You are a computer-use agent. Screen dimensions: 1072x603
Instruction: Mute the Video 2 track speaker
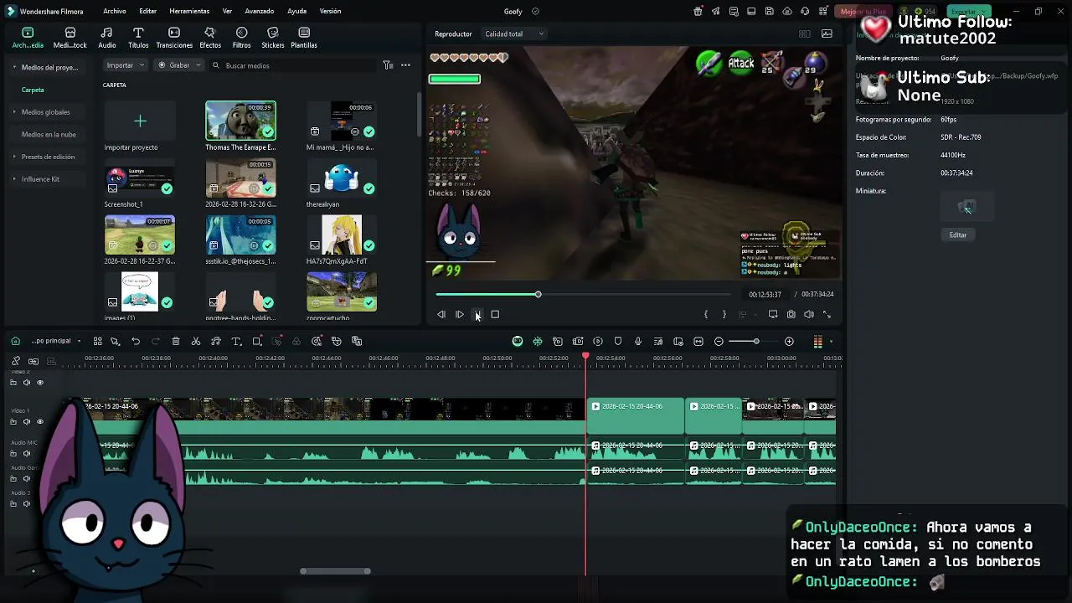(x=26, y=383)
